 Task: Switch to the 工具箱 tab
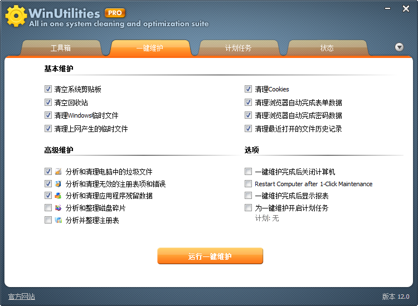(61, 48)
